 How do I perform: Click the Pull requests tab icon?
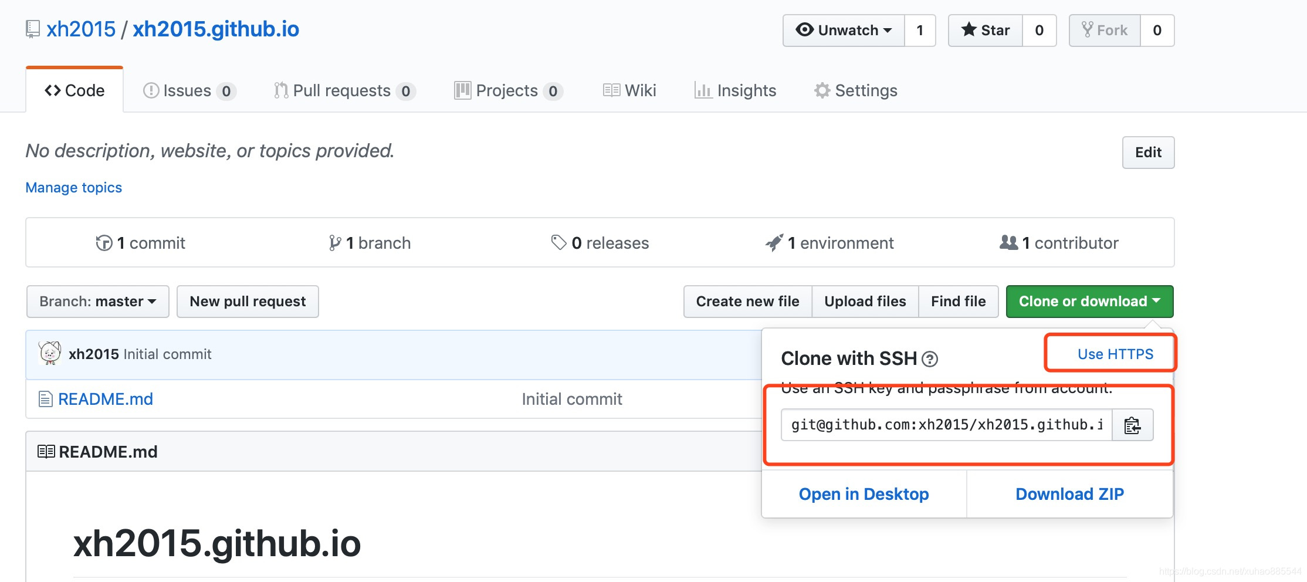coord(281,90)
